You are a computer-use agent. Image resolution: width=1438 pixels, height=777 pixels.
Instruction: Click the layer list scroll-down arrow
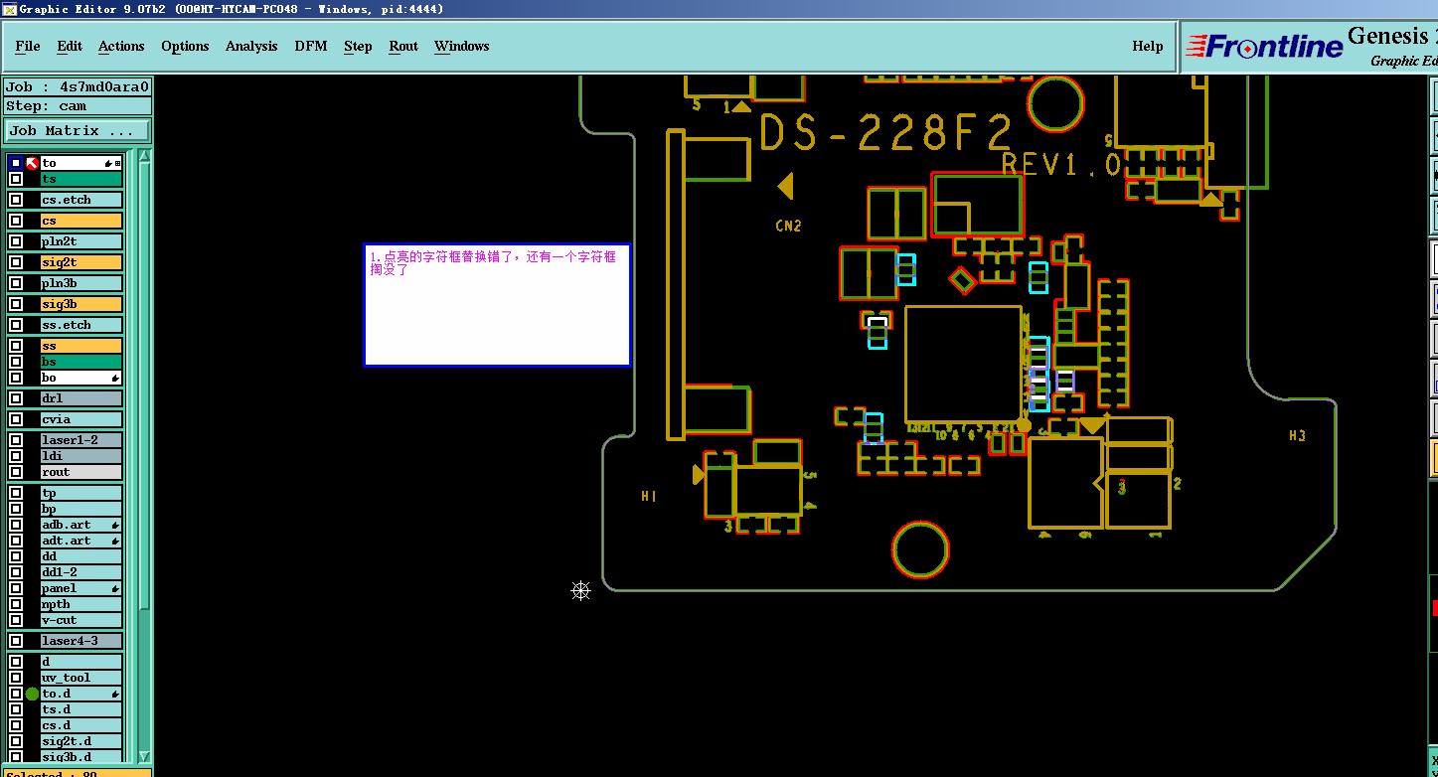click(144, 756)
